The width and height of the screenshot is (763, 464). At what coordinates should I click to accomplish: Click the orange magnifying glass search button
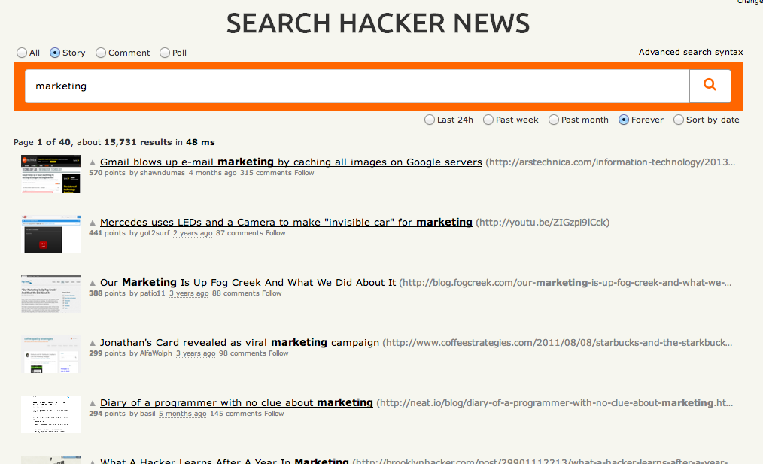click(x=710, y=86)
